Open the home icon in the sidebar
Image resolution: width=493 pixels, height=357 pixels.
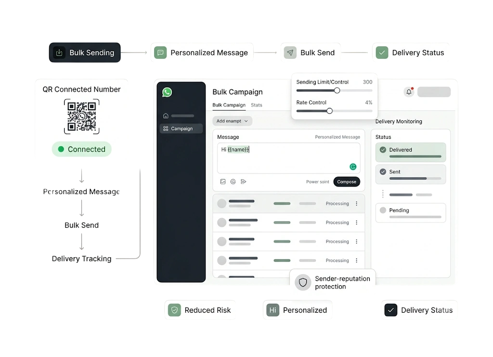[x=166, y=116]
